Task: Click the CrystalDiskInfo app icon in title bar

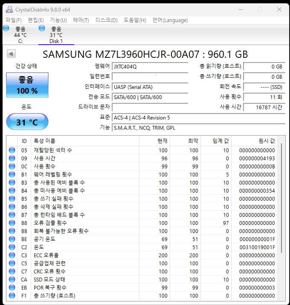Action: click(x=9, y=9)
